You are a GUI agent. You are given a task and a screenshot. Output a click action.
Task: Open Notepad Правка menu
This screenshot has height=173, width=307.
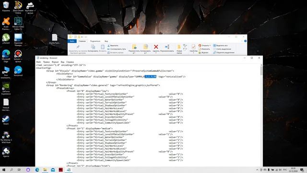click(47, 62)
